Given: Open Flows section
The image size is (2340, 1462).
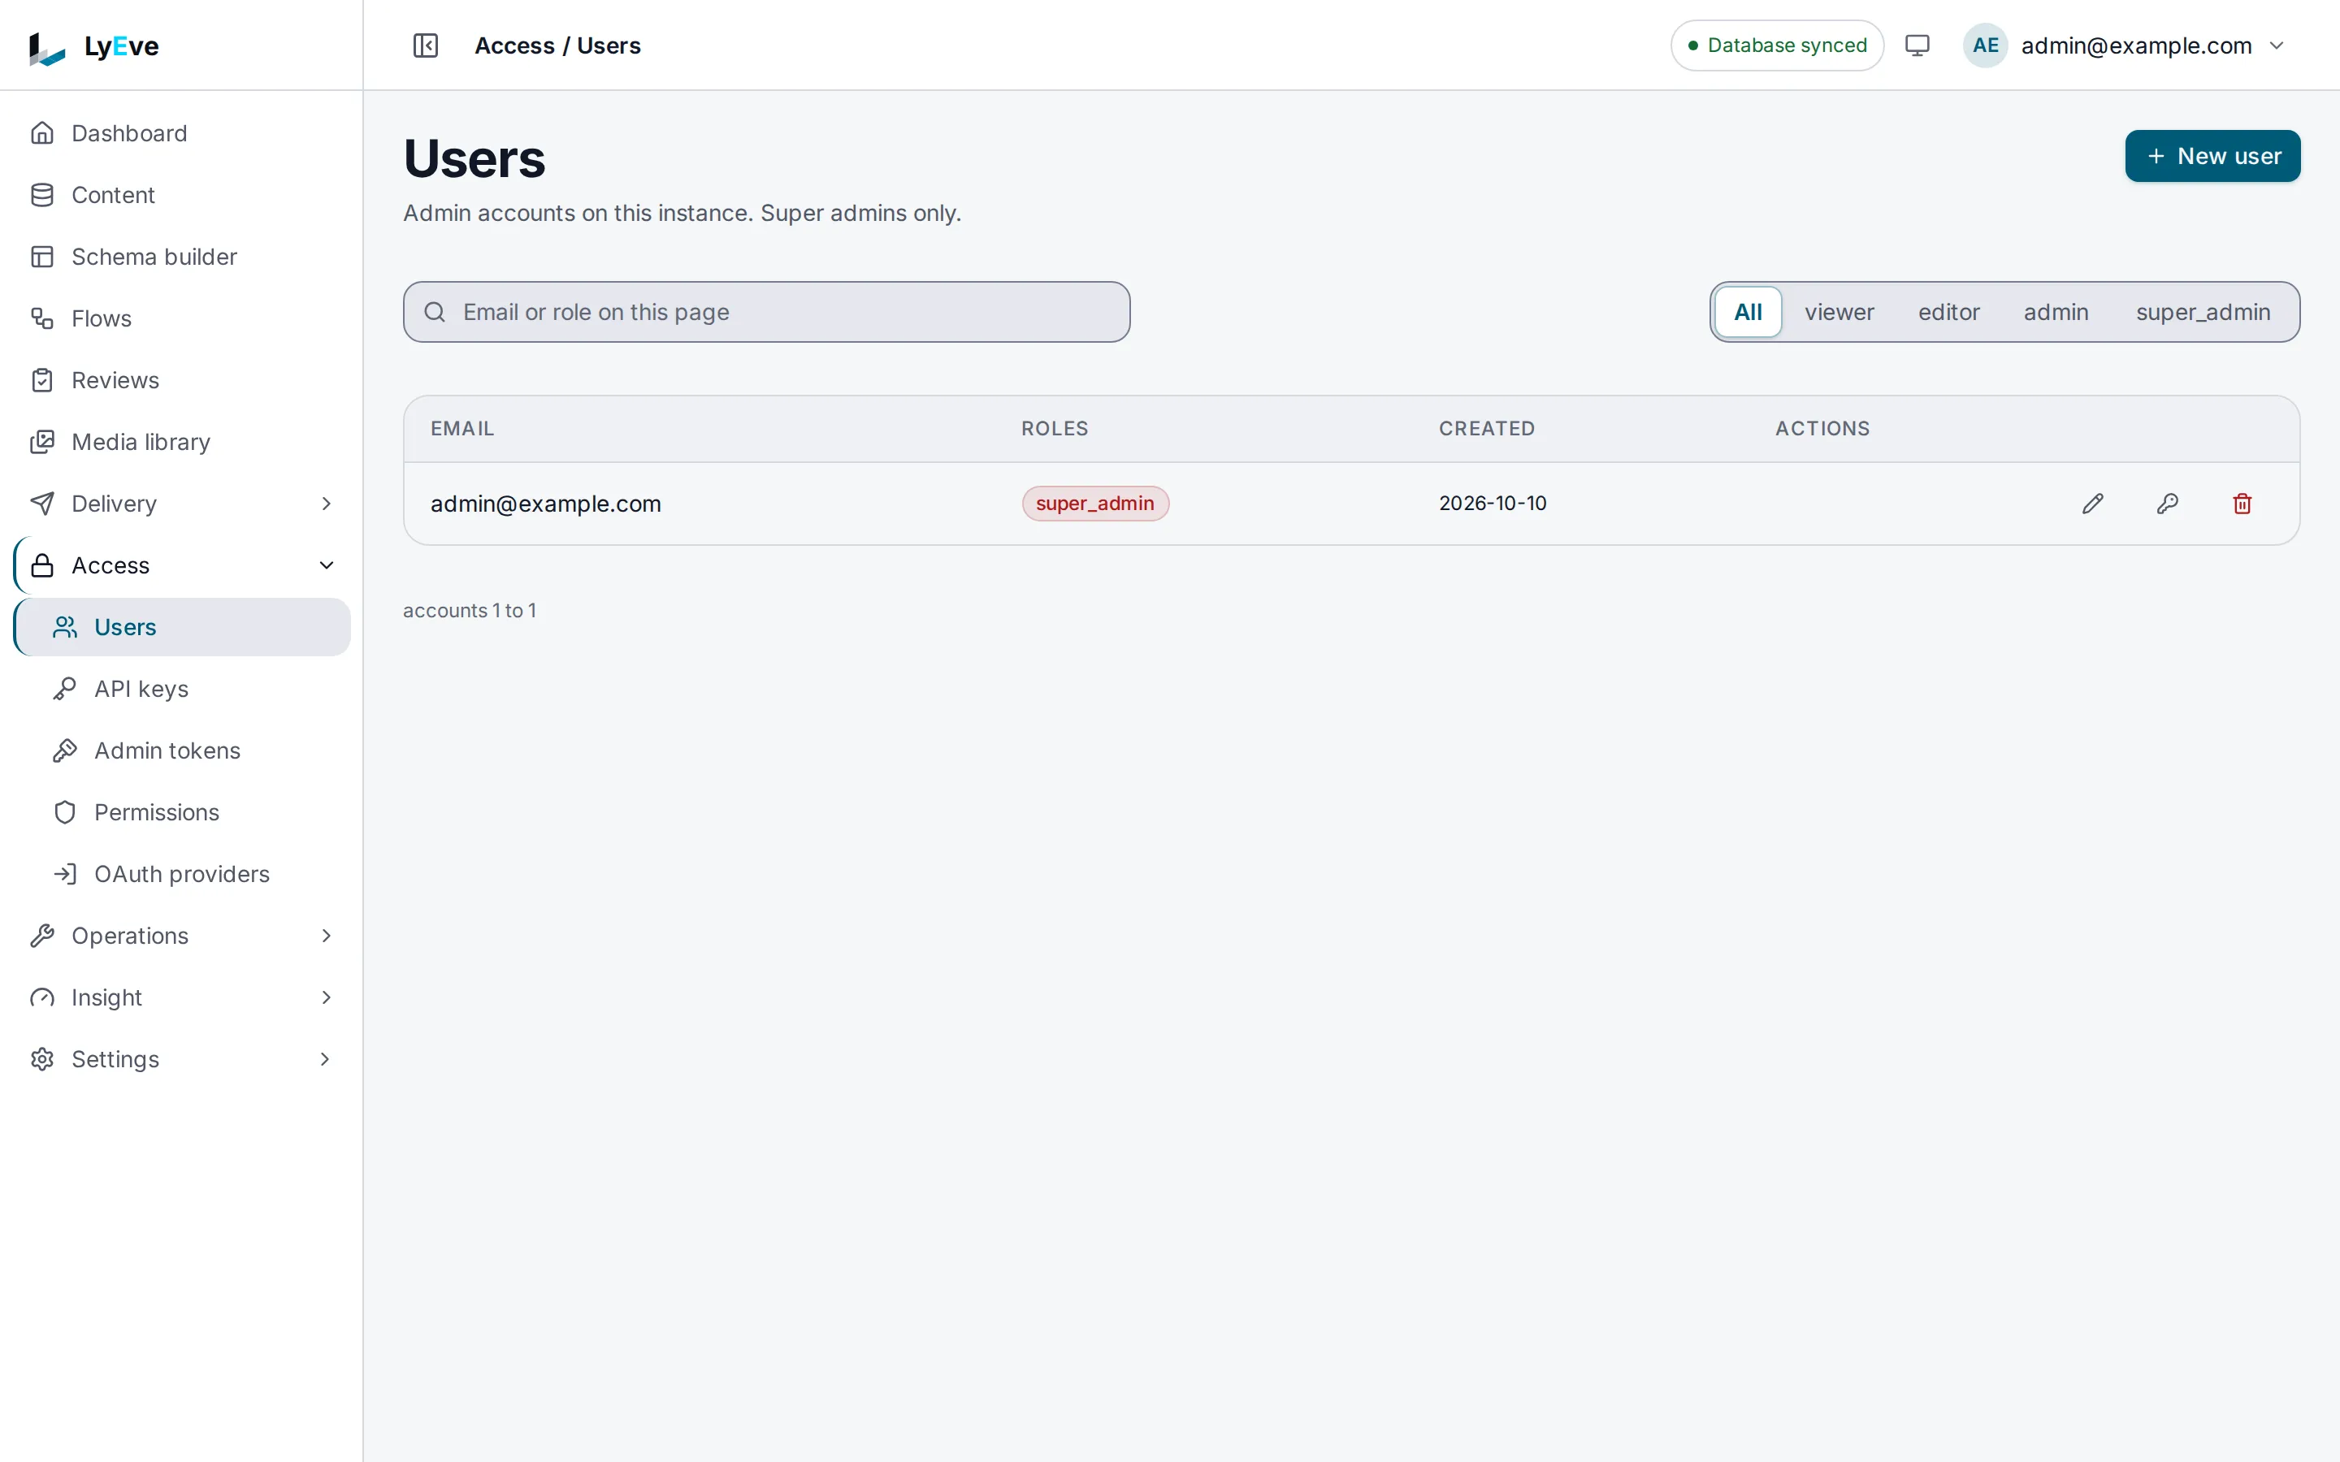Looking at the screenshot, I should coord(182,318).
